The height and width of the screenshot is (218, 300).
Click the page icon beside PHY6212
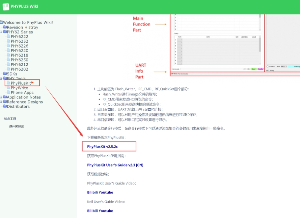[9, 64]
